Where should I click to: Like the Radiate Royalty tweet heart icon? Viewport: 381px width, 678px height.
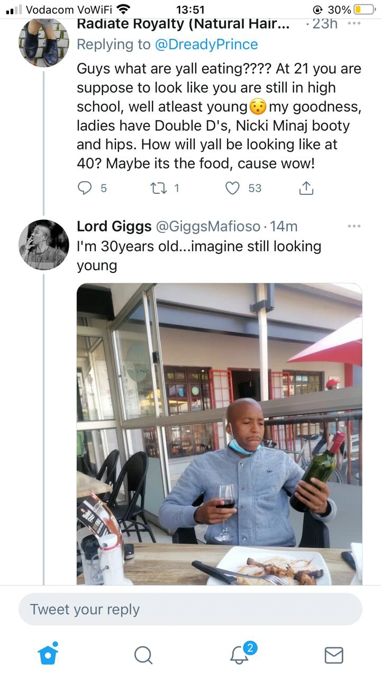click(x=233, y=188)
